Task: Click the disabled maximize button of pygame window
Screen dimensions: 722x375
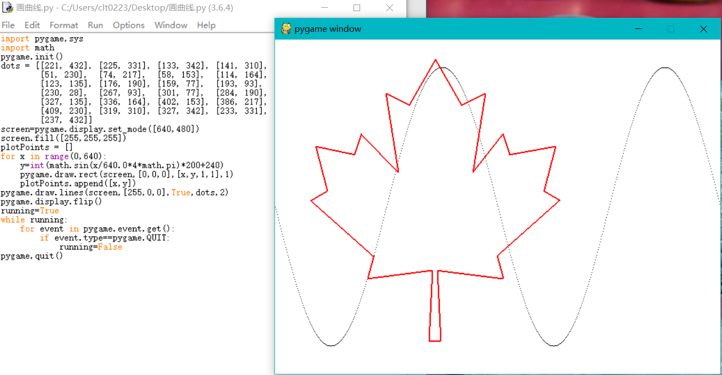Action: pyautogui.click(x=671, y=29)
